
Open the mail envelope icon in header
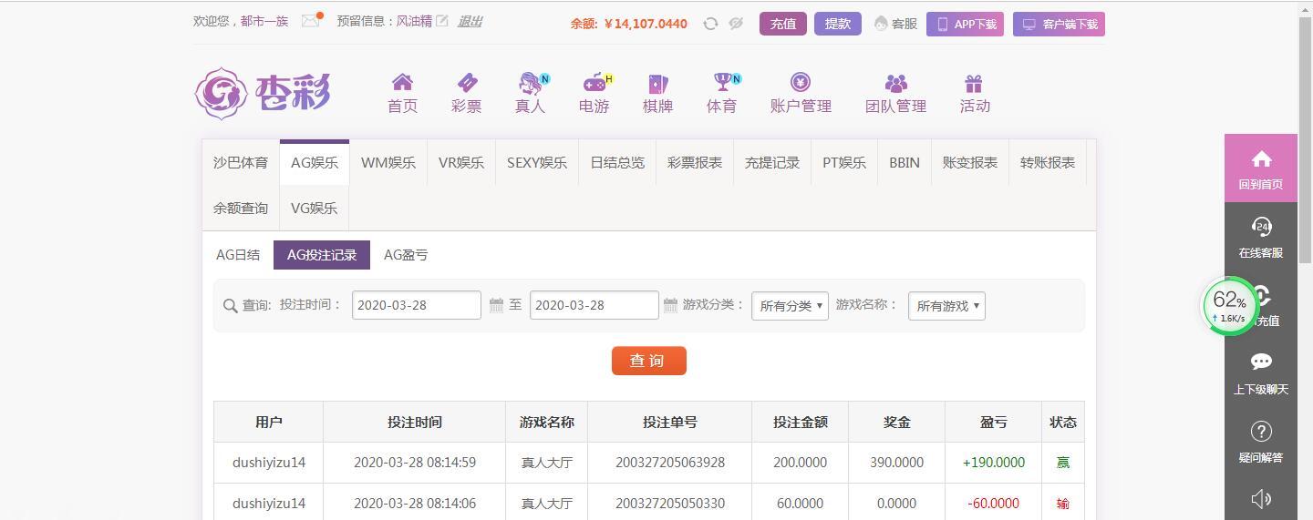click(x=311, y=20)
